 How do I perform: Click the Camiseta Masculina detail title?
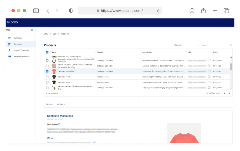click(60, 116)
